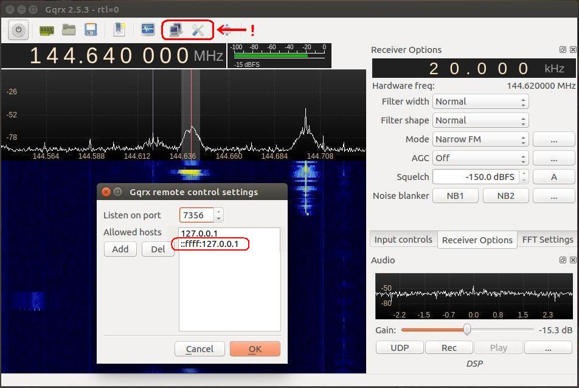
Task: Close the remote control settings dialog
Action: tap(106, 192)
